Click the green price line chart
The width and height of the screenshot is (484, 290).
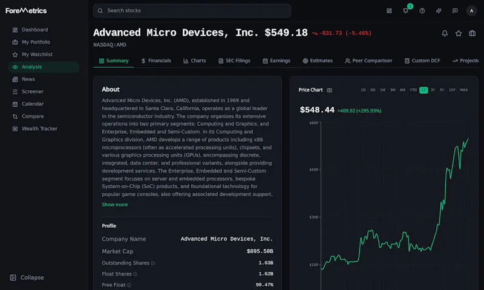(x=395, y=205)
